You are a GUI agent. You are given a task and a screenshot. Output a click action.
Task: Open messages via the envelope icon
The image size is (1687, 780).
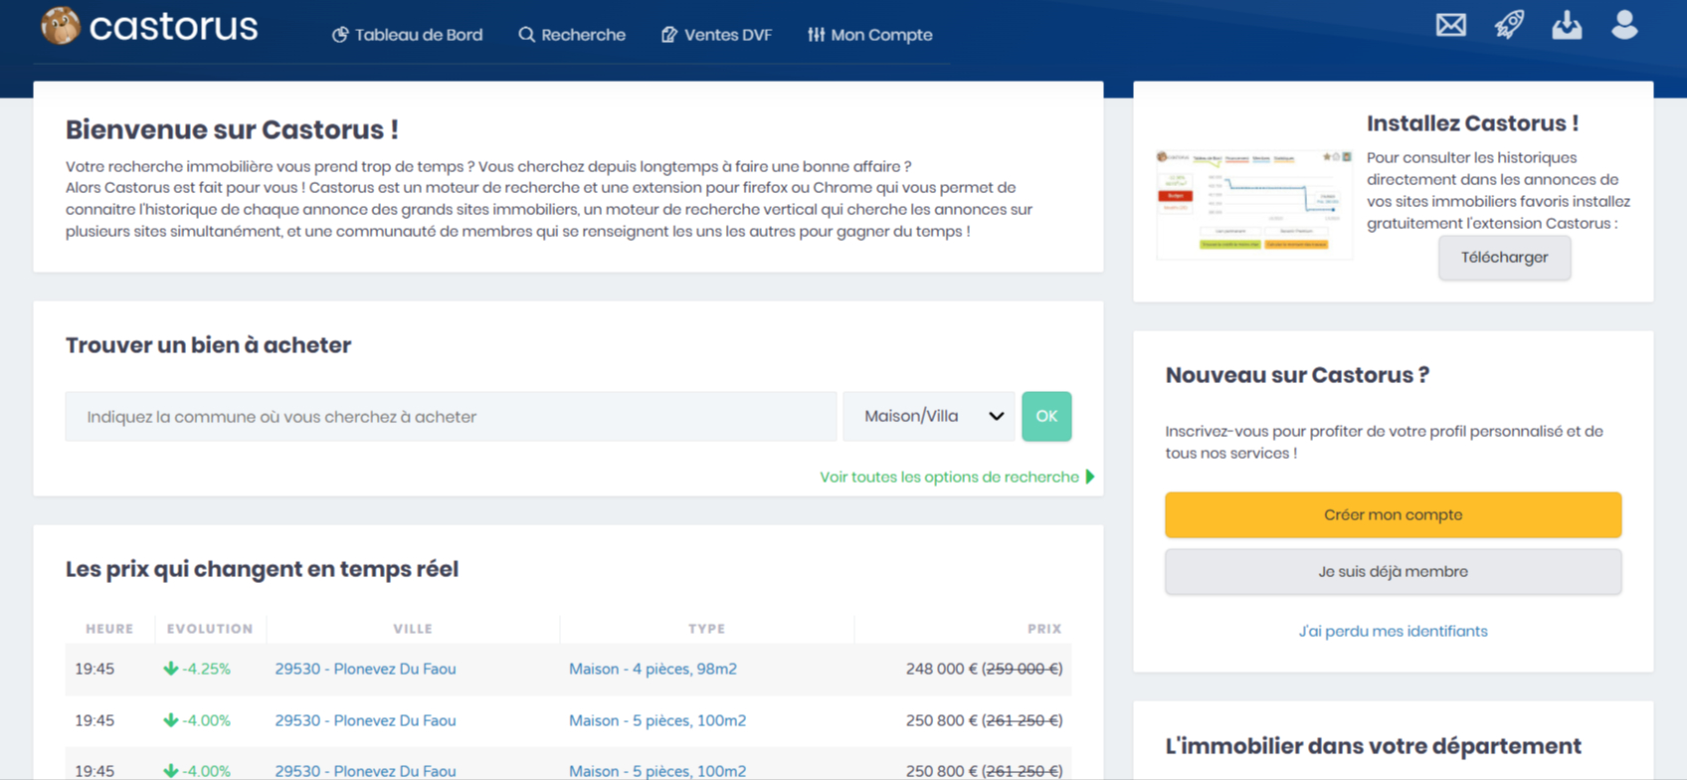1451,25
